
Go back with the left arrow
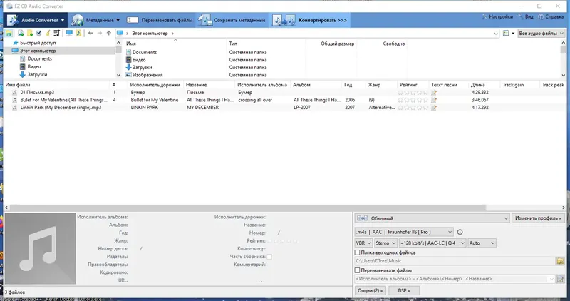coord(90,33)
